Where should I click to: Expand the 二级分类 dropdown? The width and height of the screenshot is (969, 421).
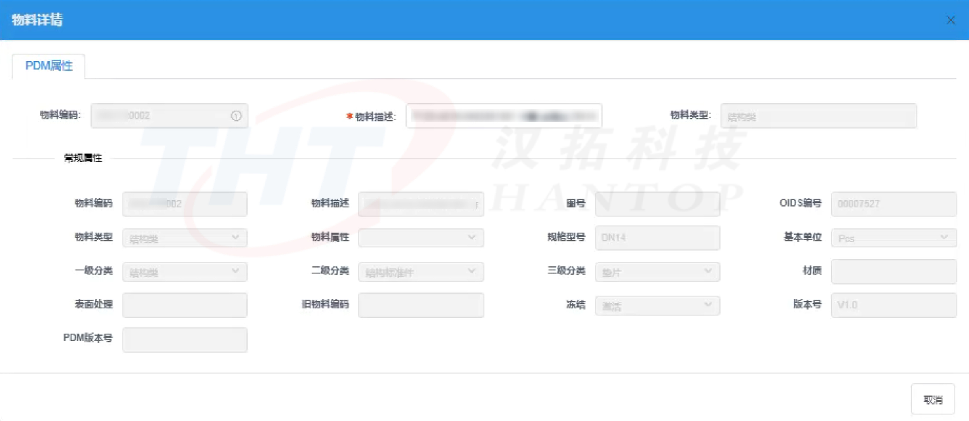tap(421, 272)
